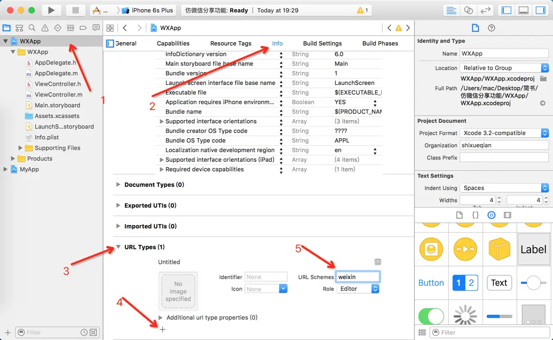This screenshot has width=553, height=340.
Task: Open the Indent Using dropdown
Action: [504, 188]
